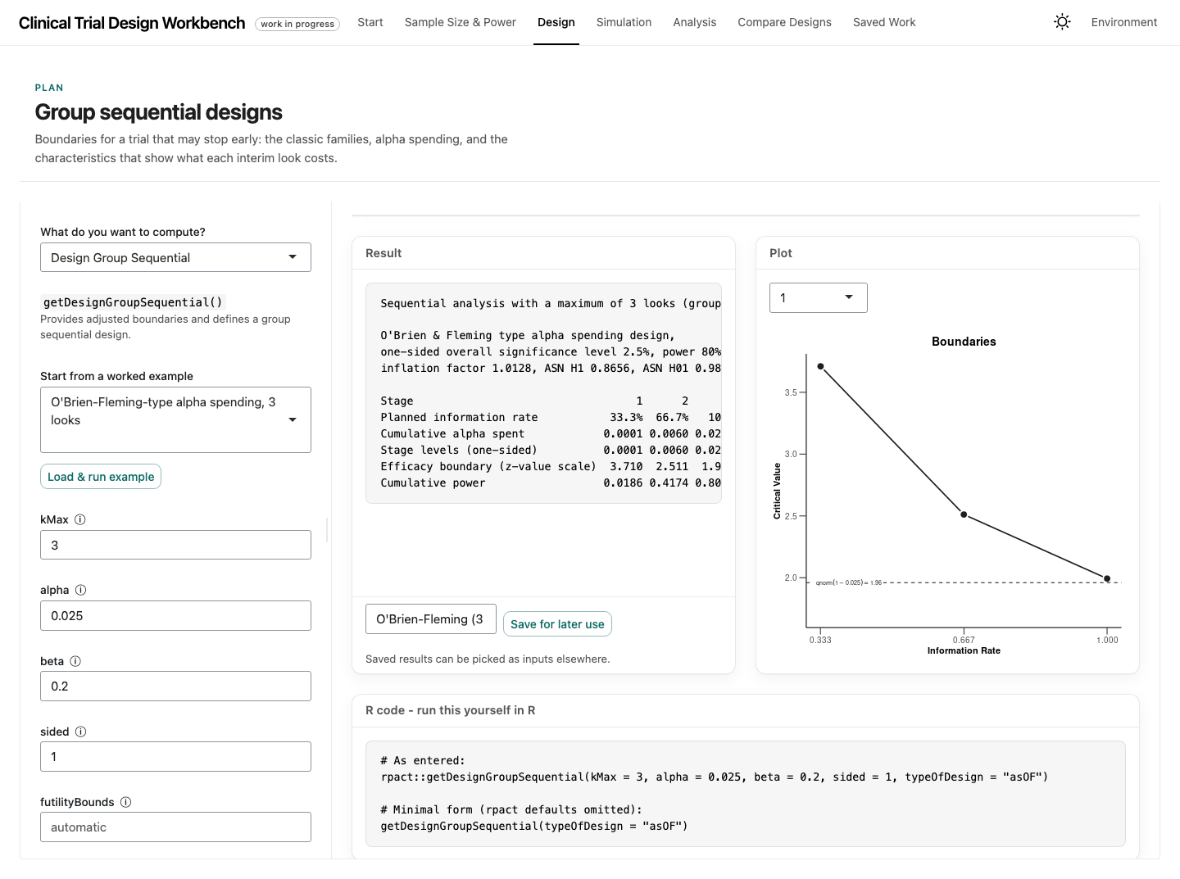Click the 'work in progress' badge

pyautogui.click(x=297, y=24)
